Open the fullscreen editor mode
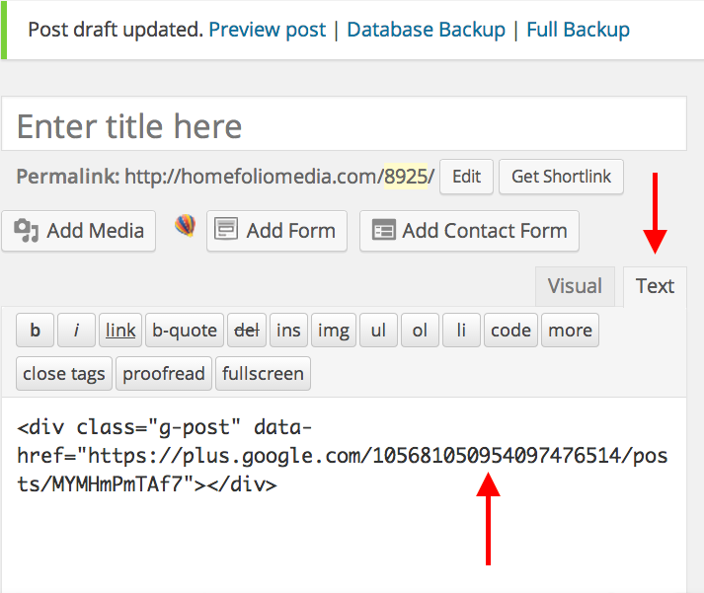Image resolution: width=704 pixels, height=593 pixels. (263, 373)
